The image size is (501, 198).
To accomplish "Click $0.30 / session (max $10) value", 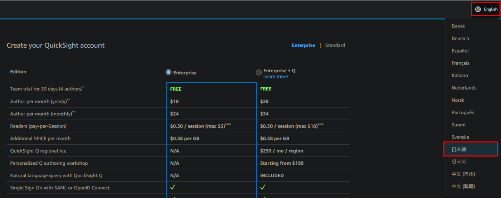I will click(x=292, y=126).
